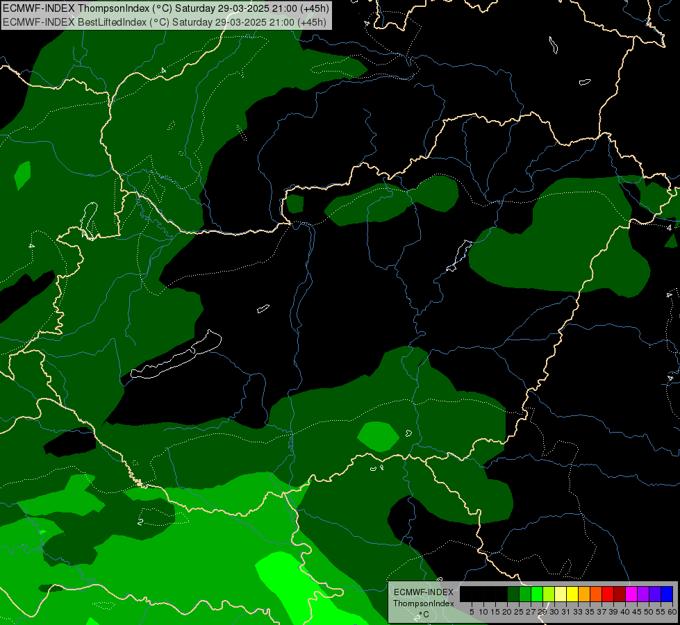Click the legend value 15

(x=495, y=612)
